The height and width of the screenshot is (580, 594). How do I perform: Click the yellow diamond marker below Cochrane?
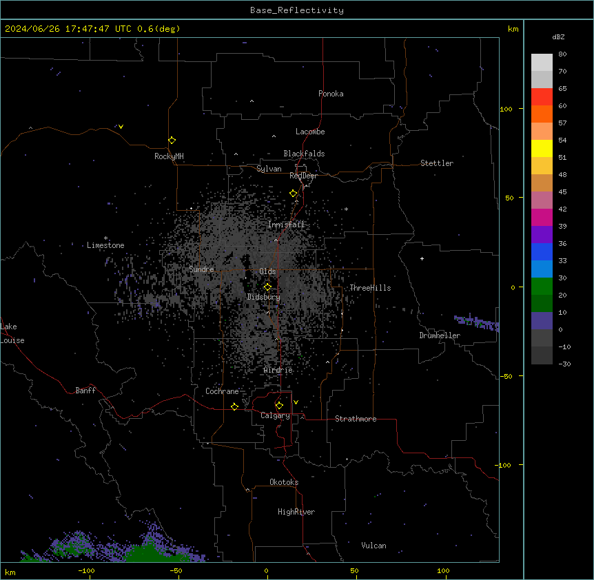[234, 406]
